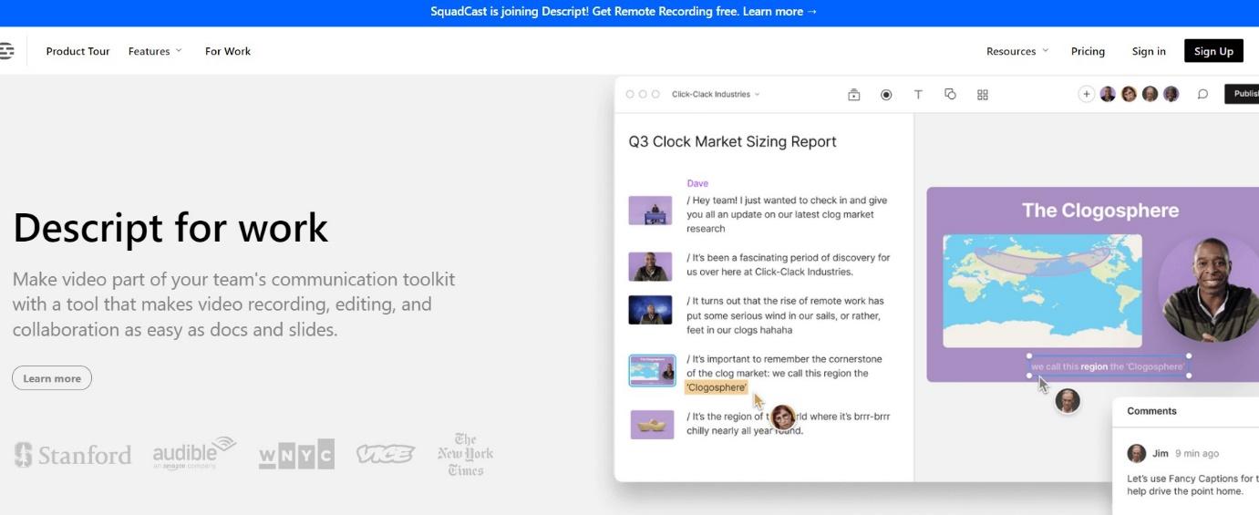The width and height of the screenshot is (1259, 515).
Task: Click the New York Times logo
Action: click(465, 454)
